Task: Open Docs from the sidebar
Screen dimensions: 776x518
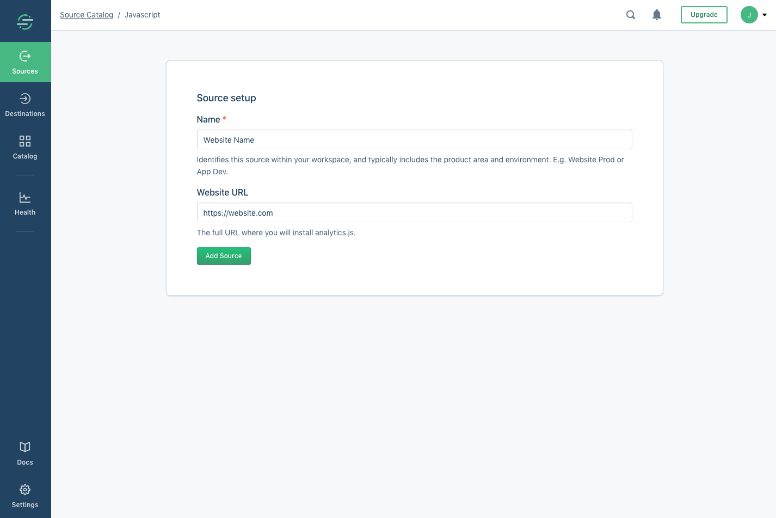Action: (25, 453)
